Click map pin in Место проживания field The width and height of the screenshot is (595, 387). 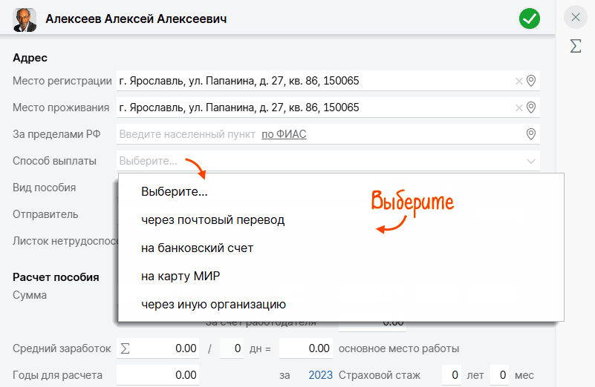point(531,107)
